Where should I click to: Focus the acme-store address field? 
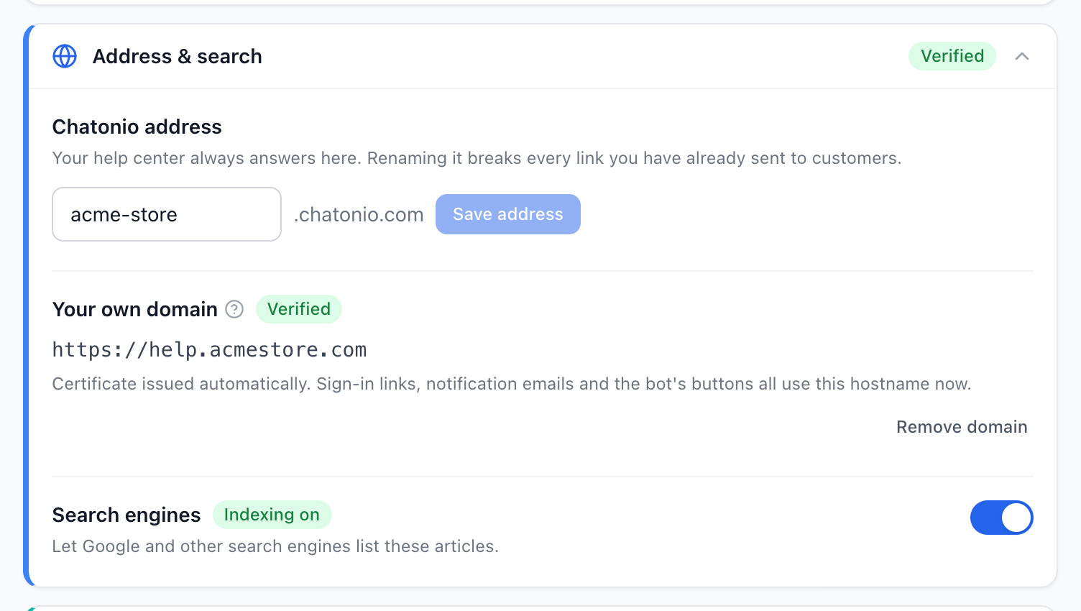point(167,214)
